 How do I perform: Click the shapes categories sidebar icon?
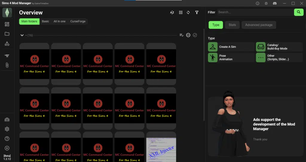pos(7,44)
